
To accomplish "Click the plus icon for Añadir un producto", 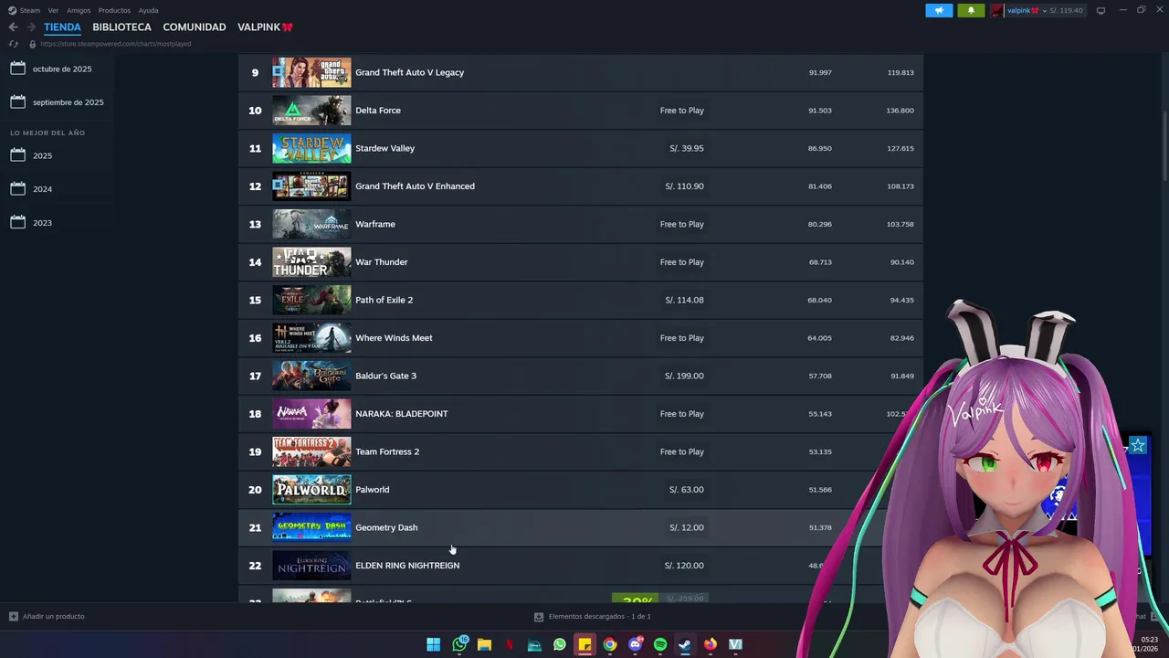I will (x=13, y=617).
